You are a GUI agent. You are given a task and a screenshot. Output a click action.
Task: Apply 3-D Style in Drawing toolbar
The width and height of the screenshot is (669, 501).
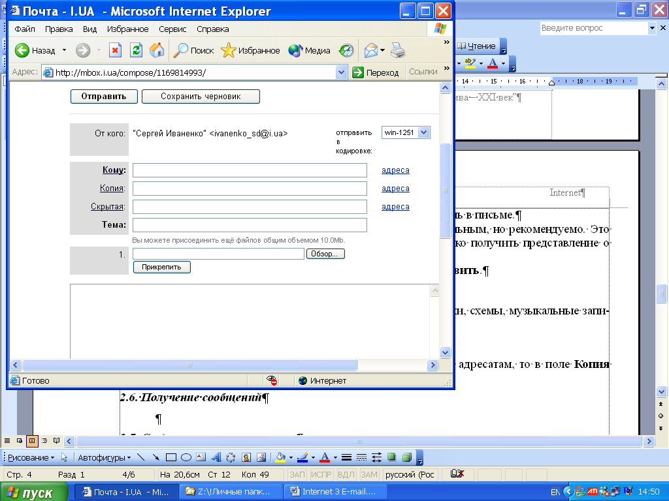tap(406, 457)
